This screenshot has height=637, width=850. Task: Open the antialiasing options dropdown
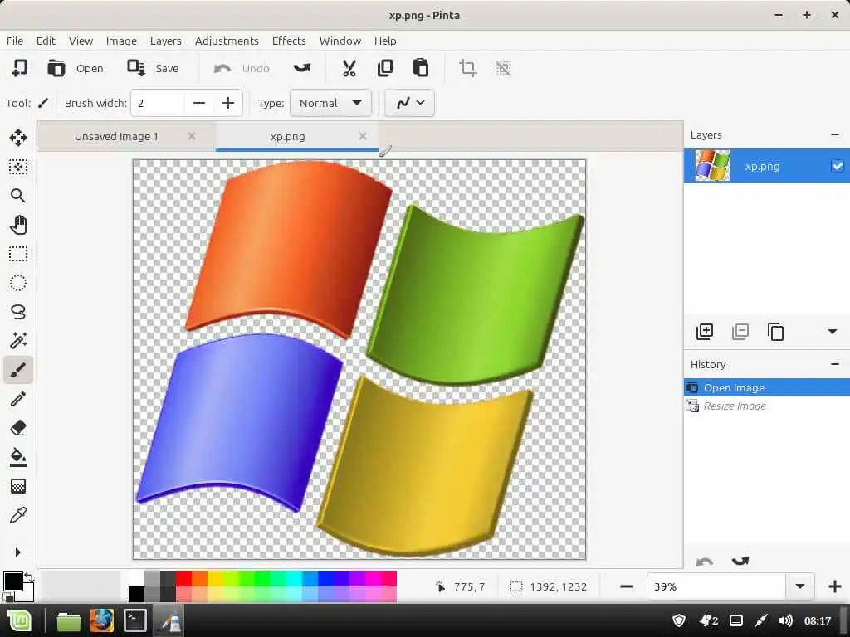click(409, 103)
